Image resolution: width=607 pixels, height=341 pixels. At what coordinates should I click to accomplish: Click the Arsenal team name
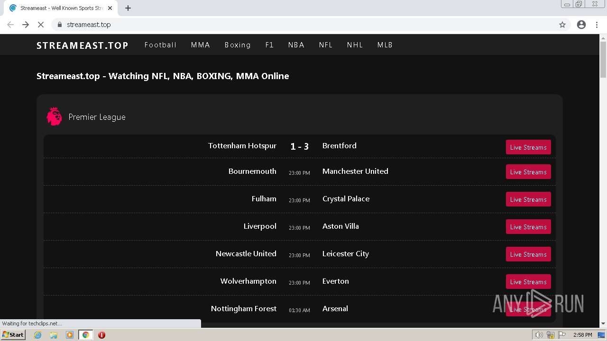pyautogui.click(x=335, y=309)
